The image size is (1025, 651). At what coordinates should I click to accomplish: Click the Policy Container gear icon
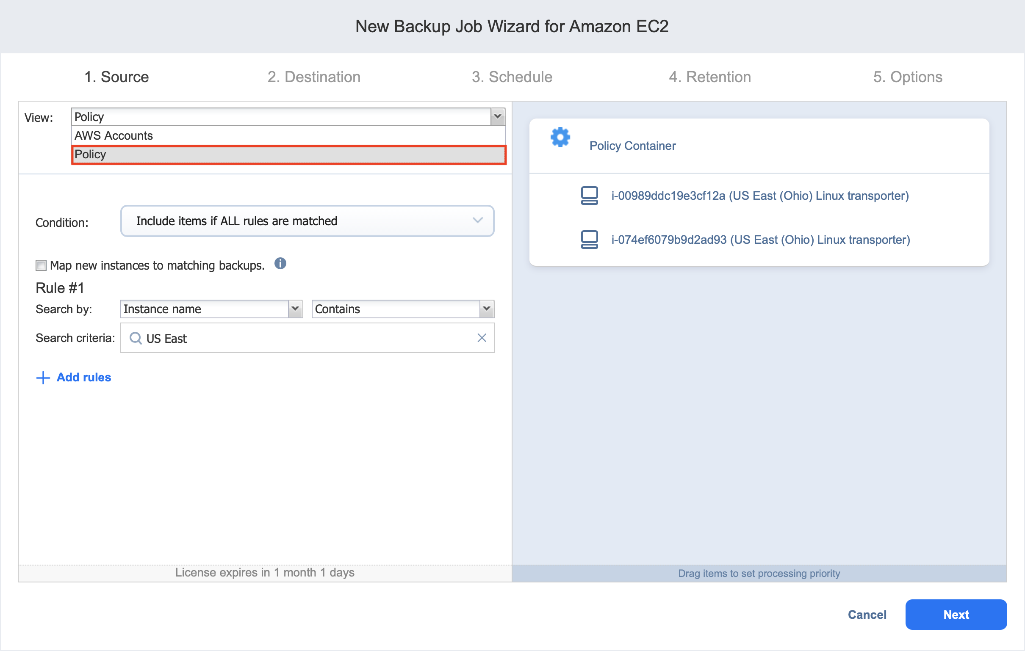(x=560, y=137)
